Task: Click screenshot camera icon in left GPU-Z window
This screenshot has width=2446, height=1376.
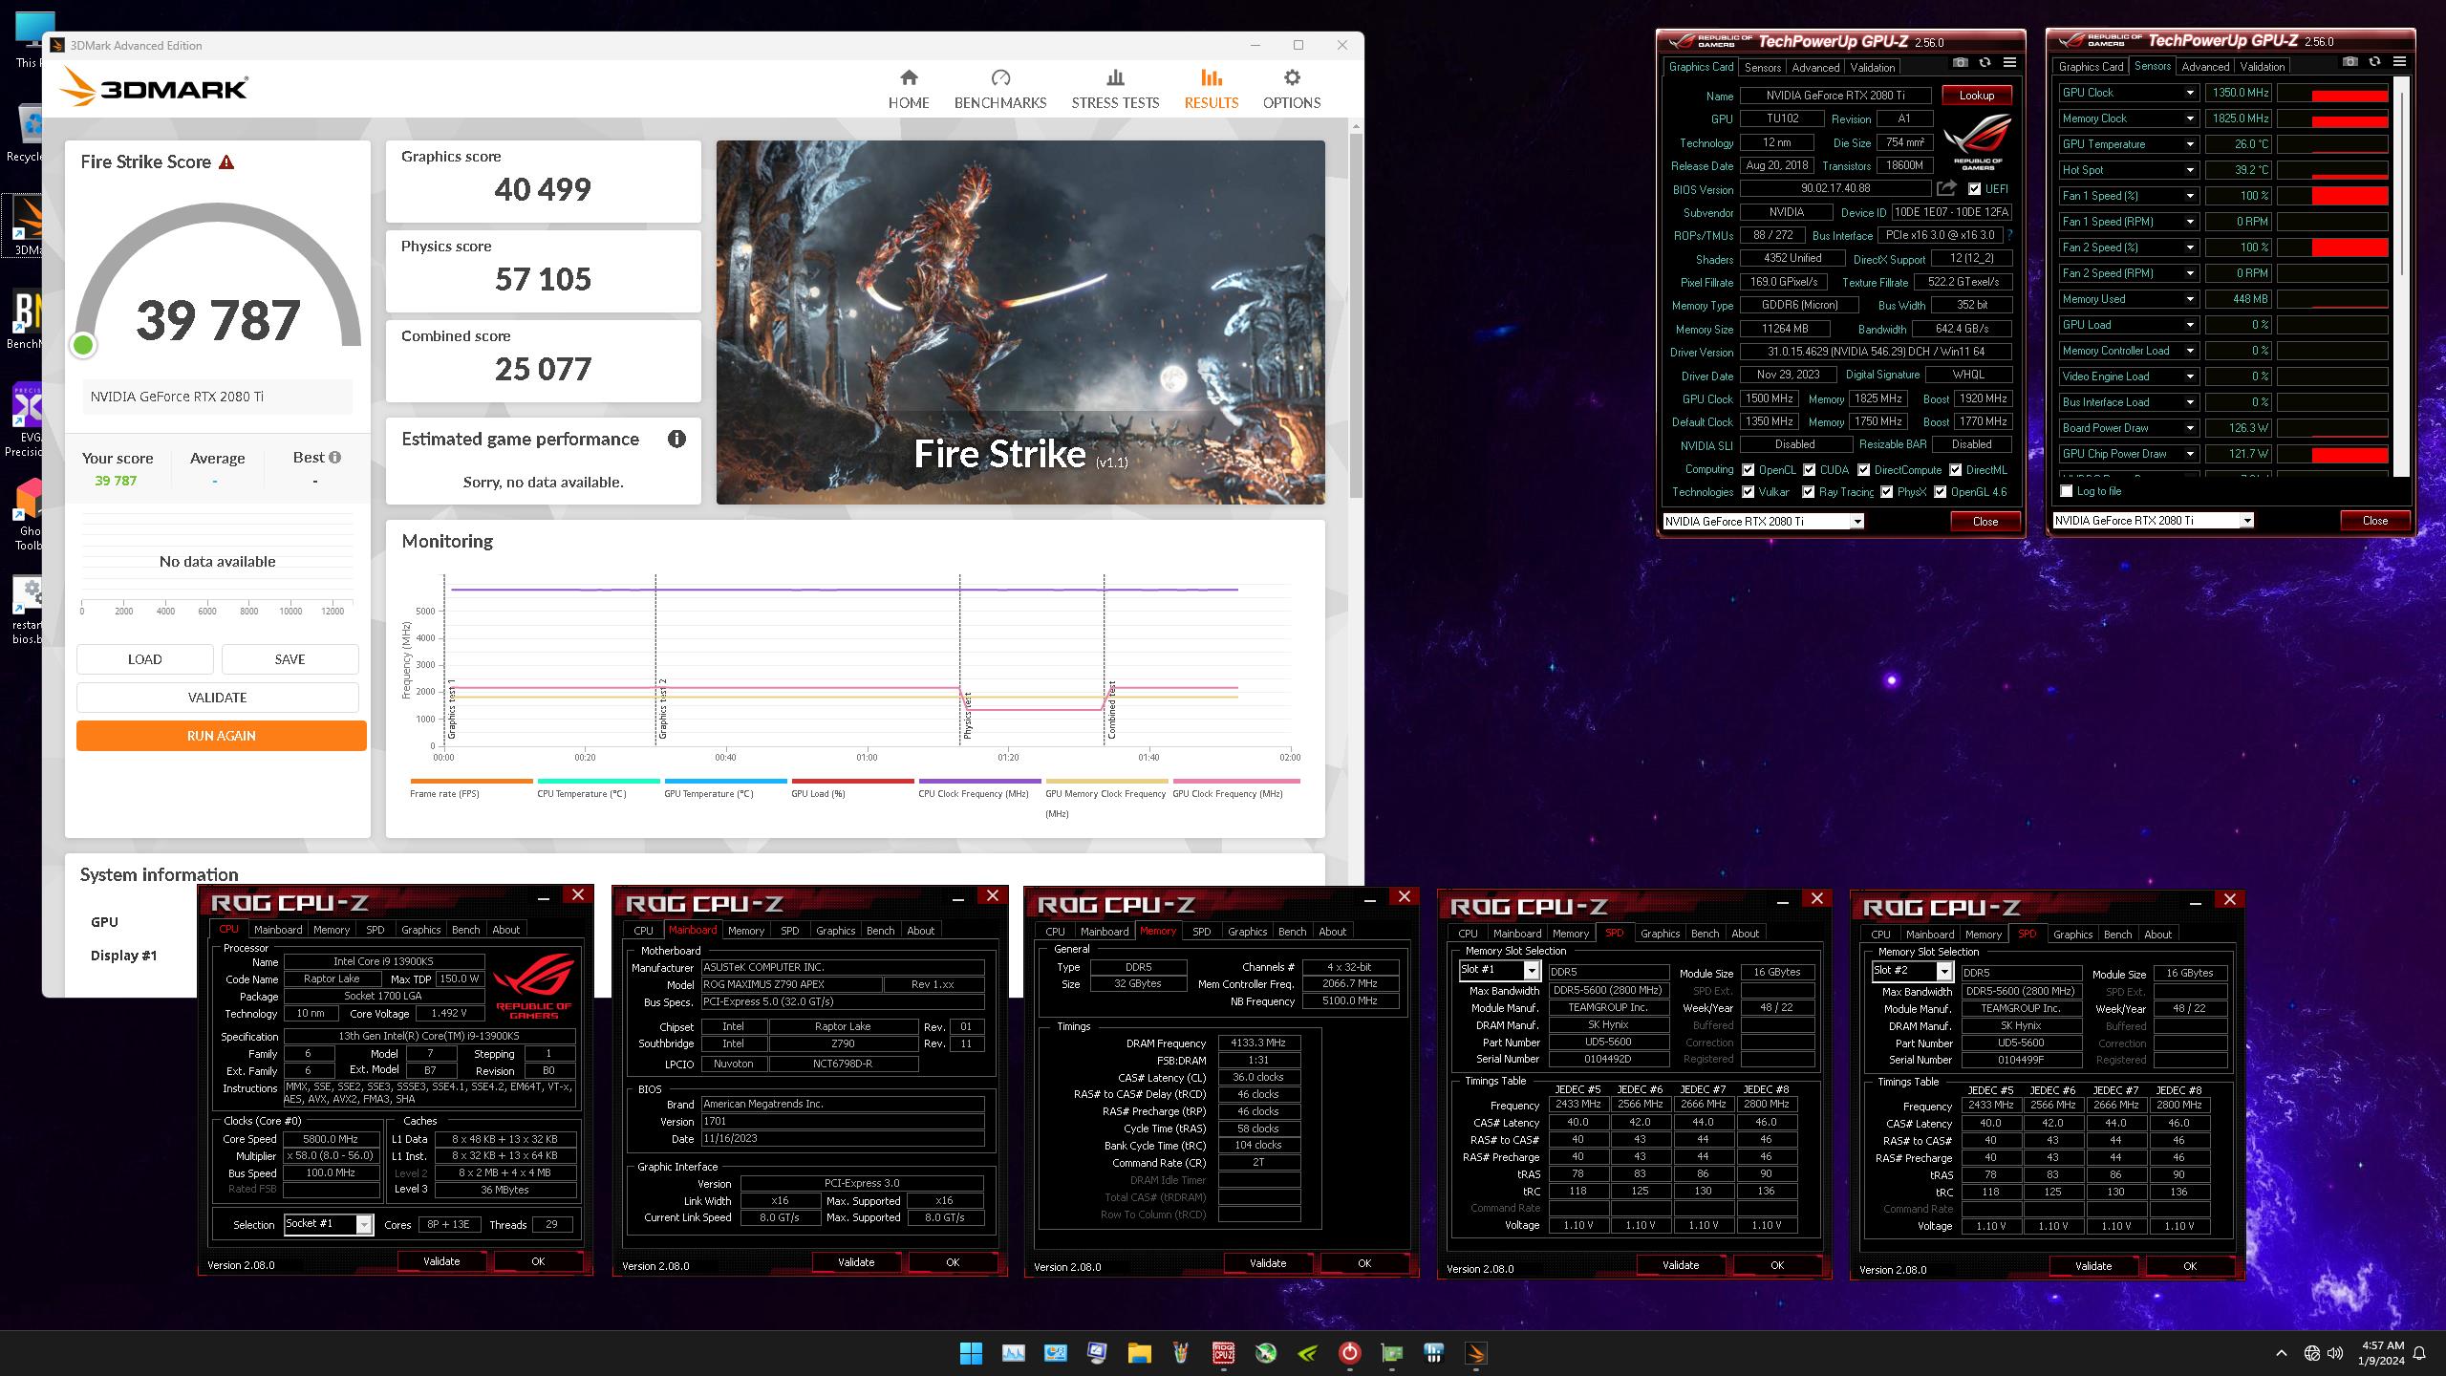Action: click(1961, 63)
